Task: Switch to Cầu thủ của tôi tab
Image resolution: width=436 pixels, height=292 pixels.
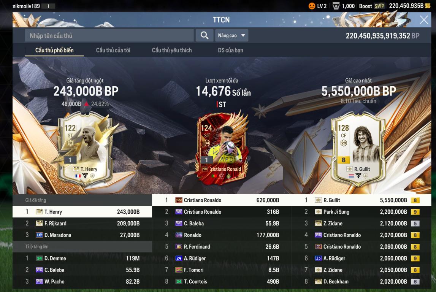Action: click(113, 50)
